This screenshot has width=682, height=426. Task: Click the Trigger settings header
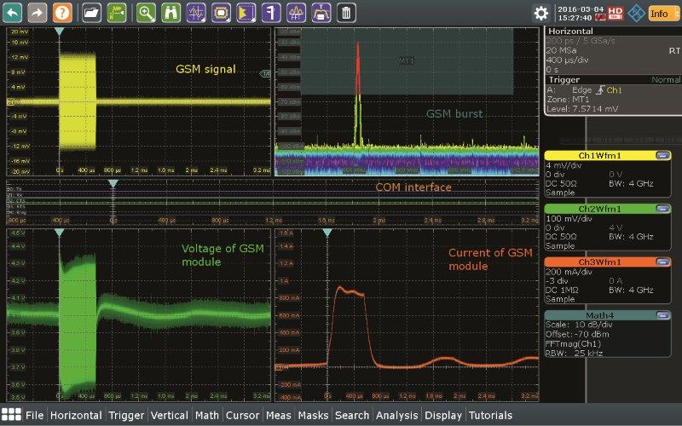coord(563,80)
